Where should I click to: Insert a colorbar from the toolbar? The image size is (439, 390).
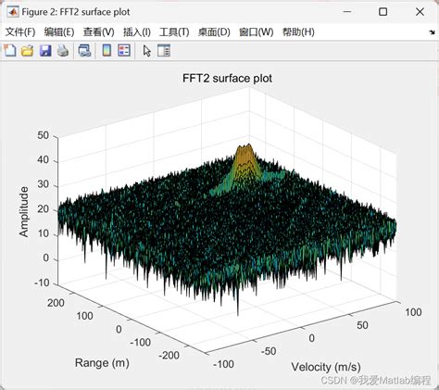pos(107,50)
